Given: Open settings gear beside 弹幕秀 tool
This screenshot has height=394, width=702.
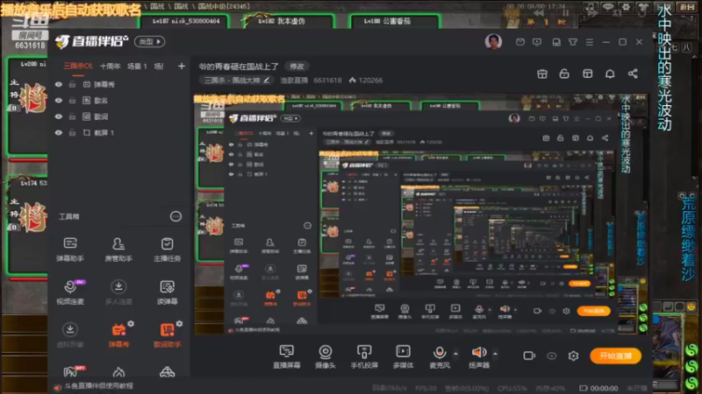Looking at the screenshot, I should (x=131, y=323).
